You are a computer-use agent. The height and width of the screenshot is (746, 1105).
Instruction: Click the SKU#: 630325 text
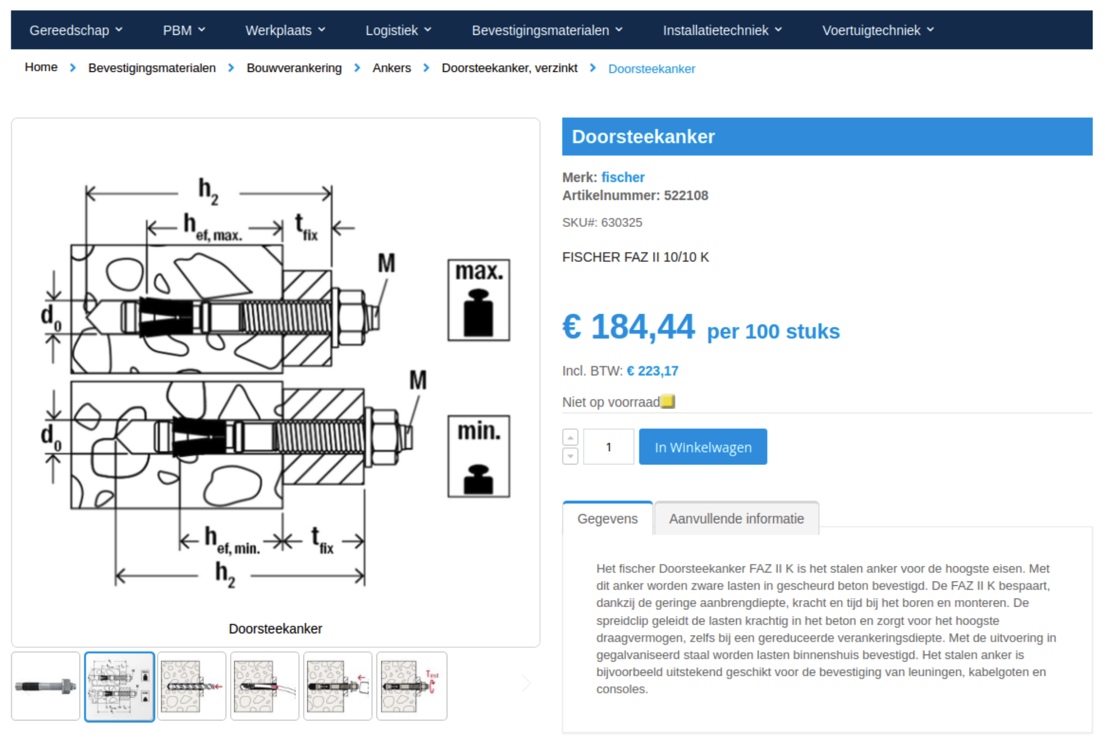(602, 222)
